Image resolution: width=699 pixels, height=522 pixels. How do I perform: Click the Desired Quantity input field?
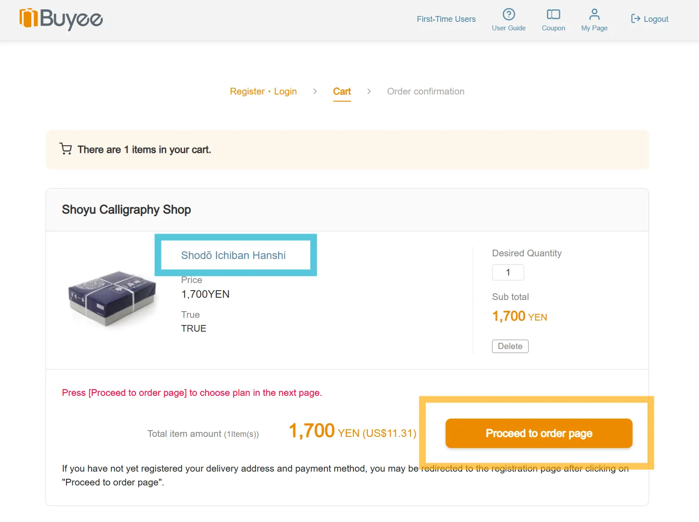[x=508, y=272]
